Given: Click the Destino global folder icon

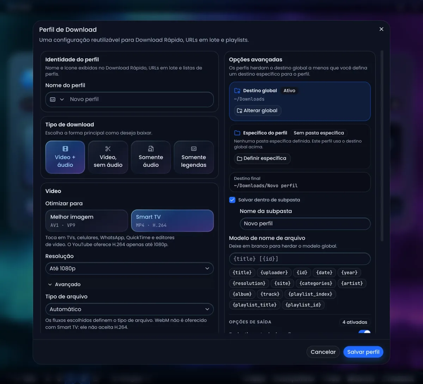Looking at the screenshot, I should click(x=237, y=91).
